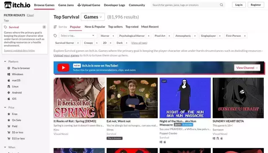The height and width of the screenshot is (153, 268).
Task: Open the Games type dropdown
Action: click(x=93, y=17)
